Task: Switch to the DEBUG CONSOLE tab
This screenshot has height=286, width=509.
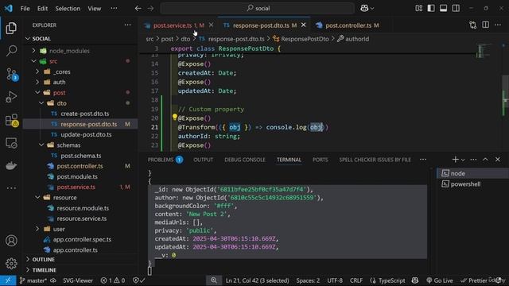Action: pos(245,160)
